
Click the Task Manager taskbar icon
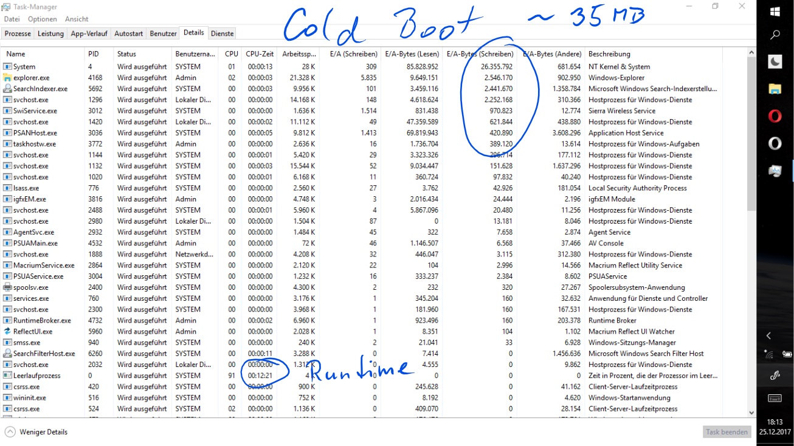coord(775,171)
